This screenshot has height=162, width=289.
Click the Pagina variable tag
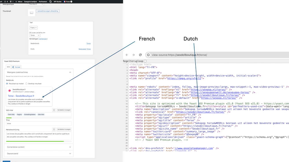click(x=19, y=115)
